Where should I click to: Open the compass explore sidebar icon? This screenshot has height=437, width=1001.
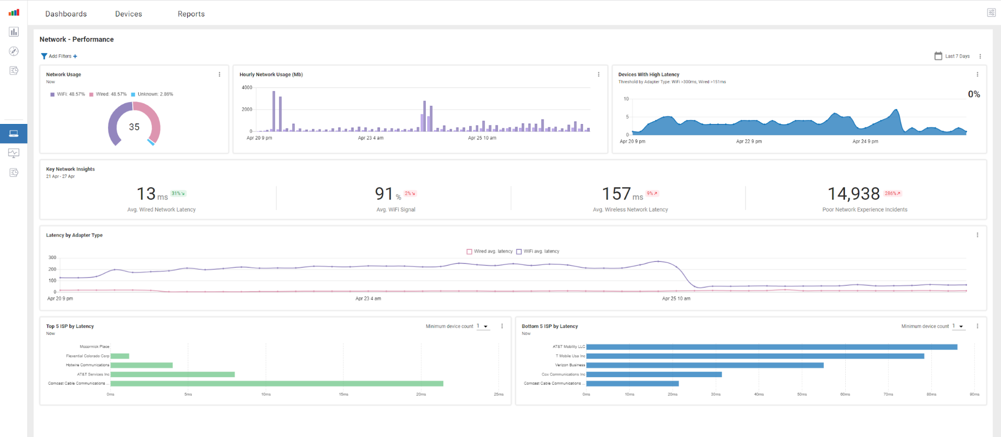(14, 51)
